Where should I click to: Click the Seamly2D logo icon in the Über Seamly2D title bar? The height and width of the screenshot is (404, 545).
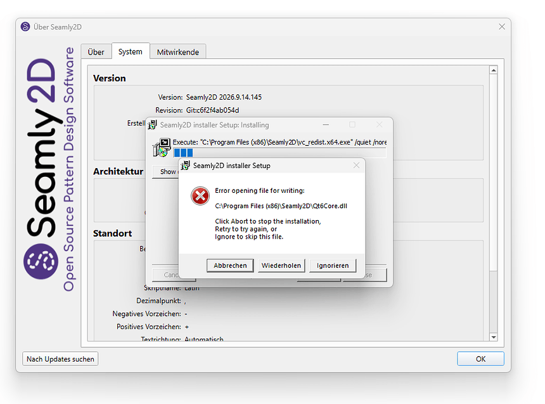tap(25, 27)
